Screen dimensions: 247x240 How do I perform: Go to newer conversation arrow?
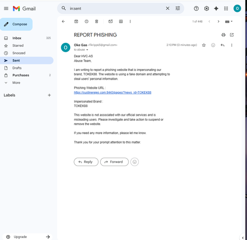[209, 22]
